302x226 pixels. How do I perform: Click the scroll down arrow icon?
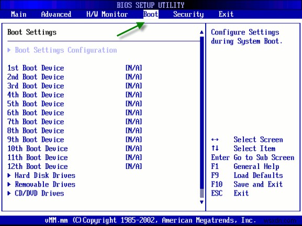click(x=202, y=202)
